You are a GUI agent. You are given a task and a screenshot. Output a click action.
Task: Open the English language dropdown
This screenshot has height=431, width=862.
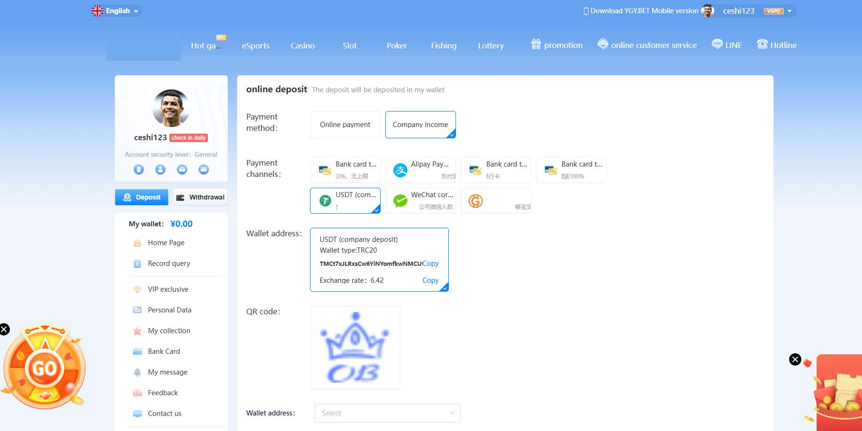tap(117, 11)
